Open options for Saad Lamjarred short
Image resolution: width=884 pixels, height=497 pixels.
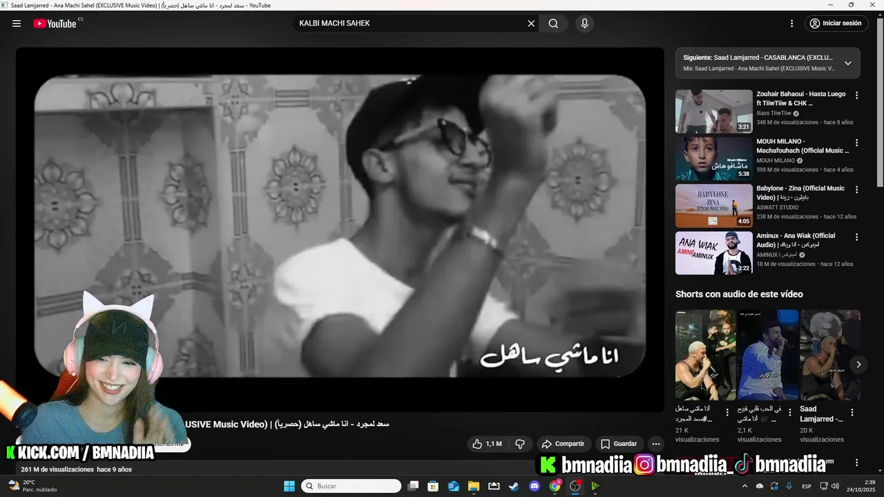(x=852, y=412)
